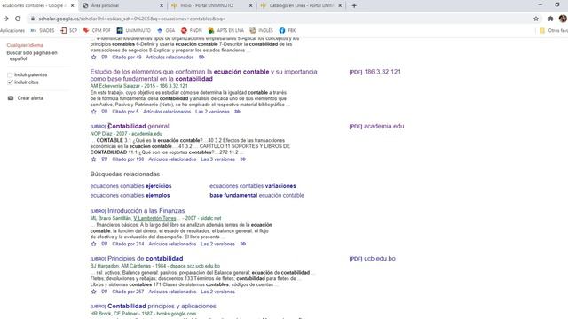568x319 pixels.
Task: Close the Área personal tab
Action: click(162, 6)
